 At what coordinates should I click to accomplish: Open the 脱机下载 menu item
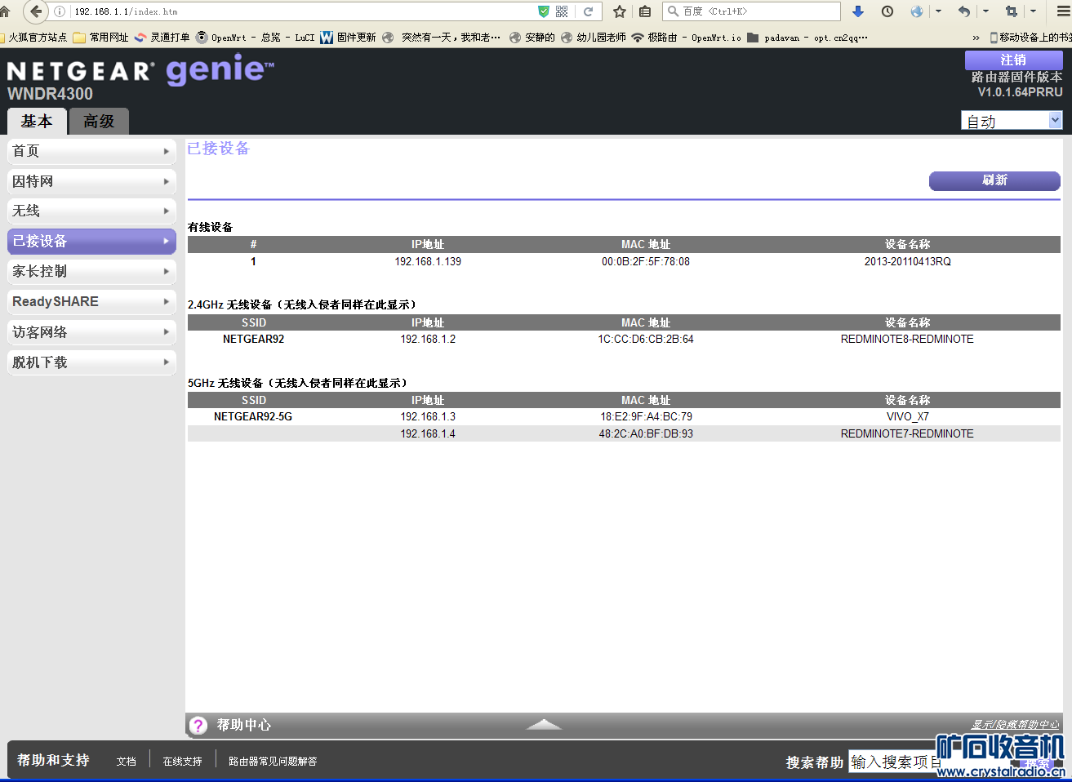(x=91, y=362)
